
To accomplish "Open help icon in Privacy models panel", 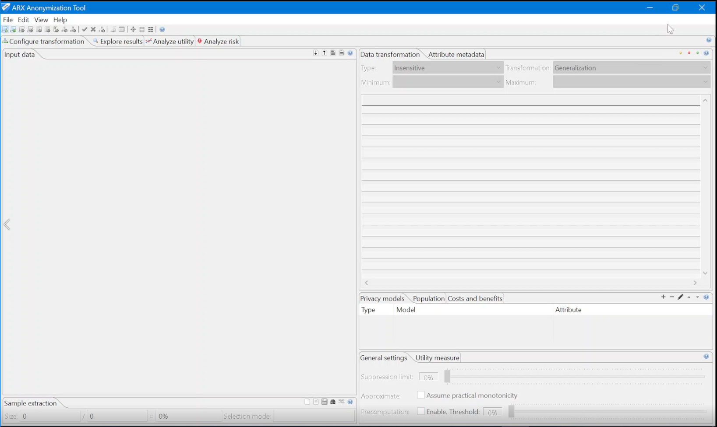I will pyautogui.click(x=706, y=297).
